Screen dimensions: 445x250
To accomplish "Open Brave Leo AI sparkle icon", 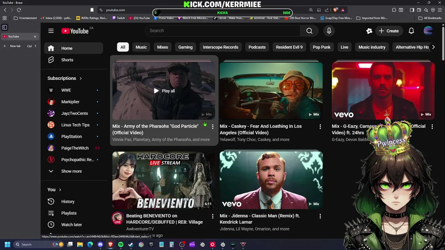I will click(426, 10).
